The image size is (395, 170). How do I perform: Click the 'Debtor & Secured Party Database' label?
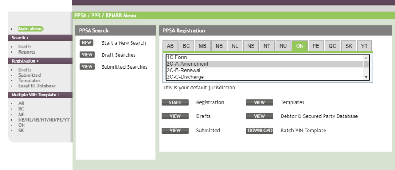(x=319, y=116)
